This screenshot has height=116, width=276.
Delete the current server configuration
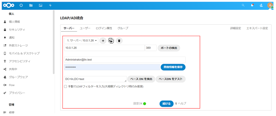[119, 41]
